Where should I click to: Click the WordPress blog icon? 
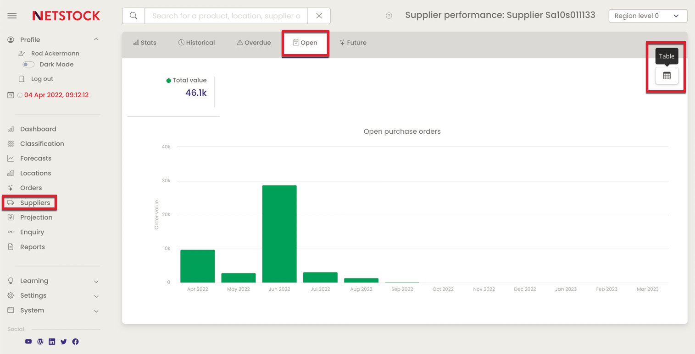(40, 341)
